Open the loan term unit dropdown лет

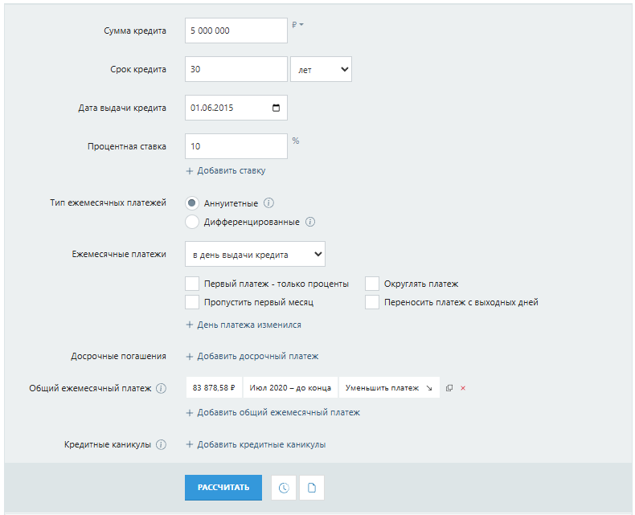click(322, 69)
